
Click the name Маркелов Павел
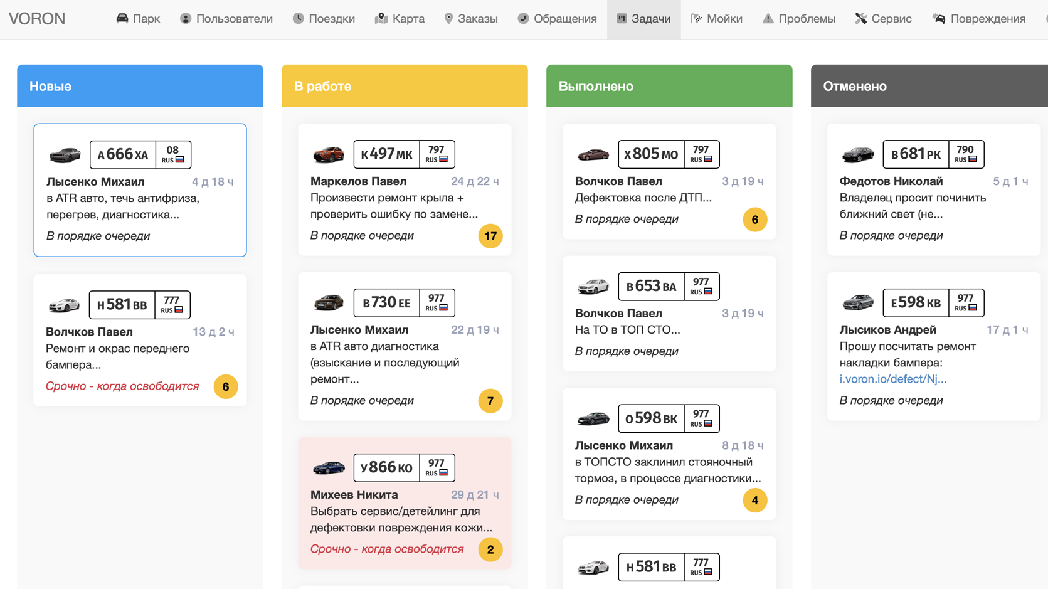tap(359, 181)
